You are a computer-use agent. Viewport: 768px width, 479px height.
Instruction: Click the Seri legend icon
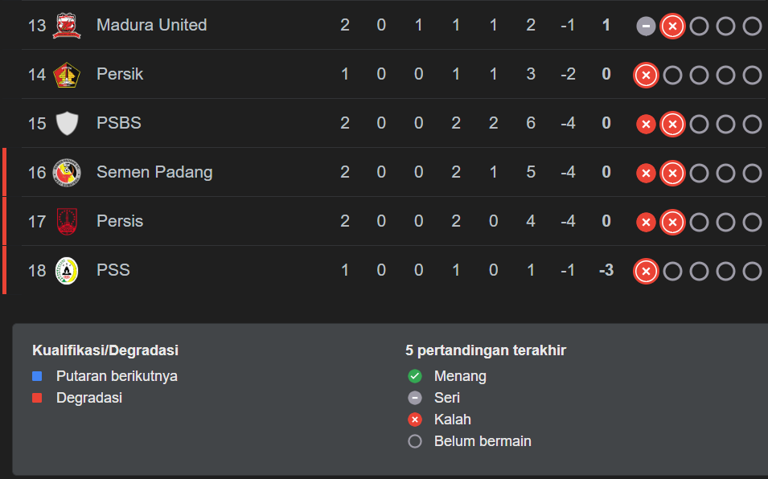pyautogui.click(x=415, y=398)
